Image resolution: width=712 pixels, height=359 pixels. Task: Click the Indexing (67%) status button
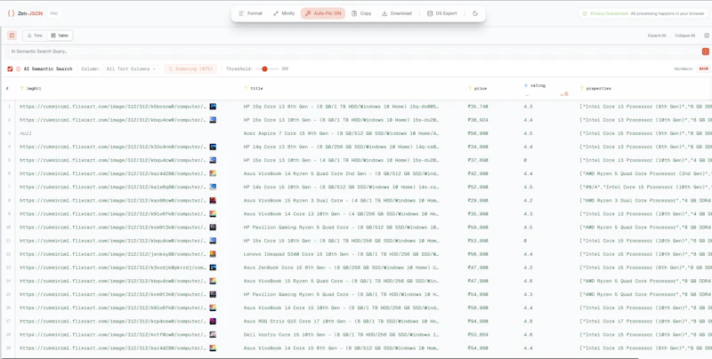[190, 69]
